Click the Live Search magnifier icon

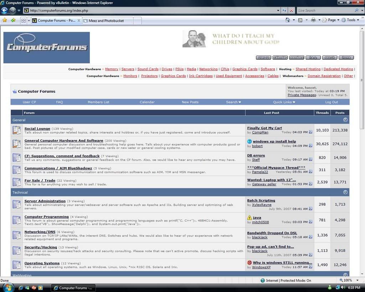tap(356, 10)
